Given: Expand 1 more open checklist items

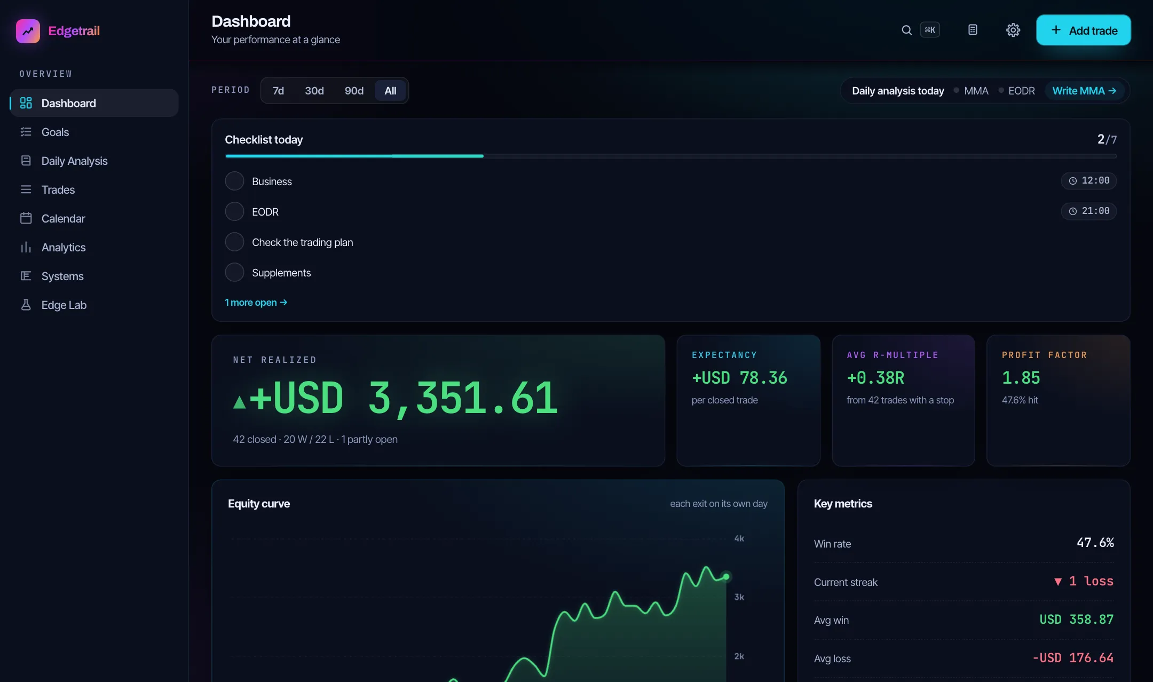Looking at the screenshot, I should [x=256, y=303].
